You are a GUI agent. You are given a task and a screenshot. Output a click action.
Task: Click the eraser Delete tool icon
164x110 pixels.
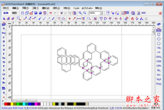click(62, 13)
